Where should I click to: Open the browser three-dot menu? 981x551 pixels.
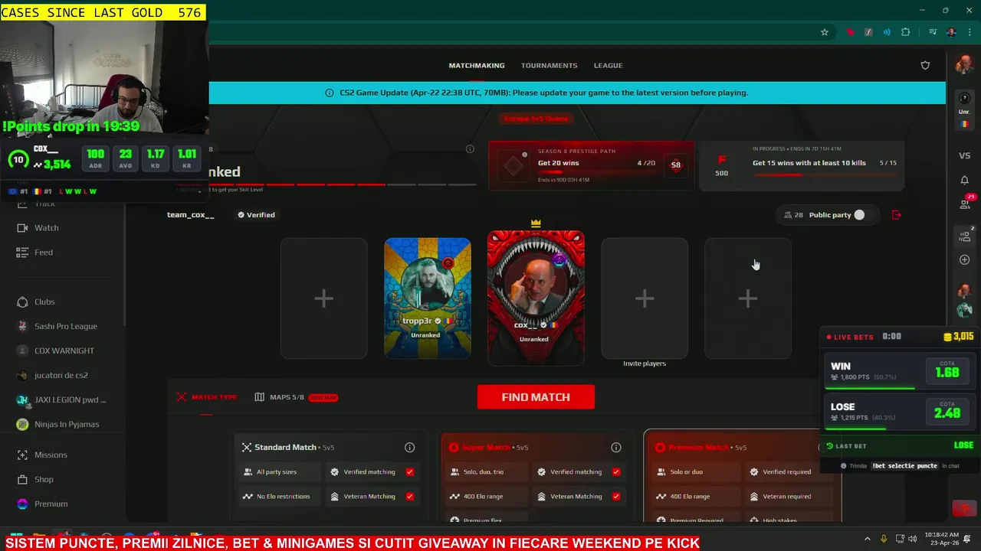point(970,32)
